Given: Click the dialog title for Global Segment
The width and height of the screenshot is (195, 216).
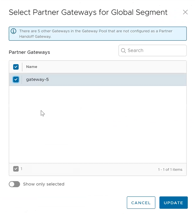Looking at the screenshot, I should point(88,12).
